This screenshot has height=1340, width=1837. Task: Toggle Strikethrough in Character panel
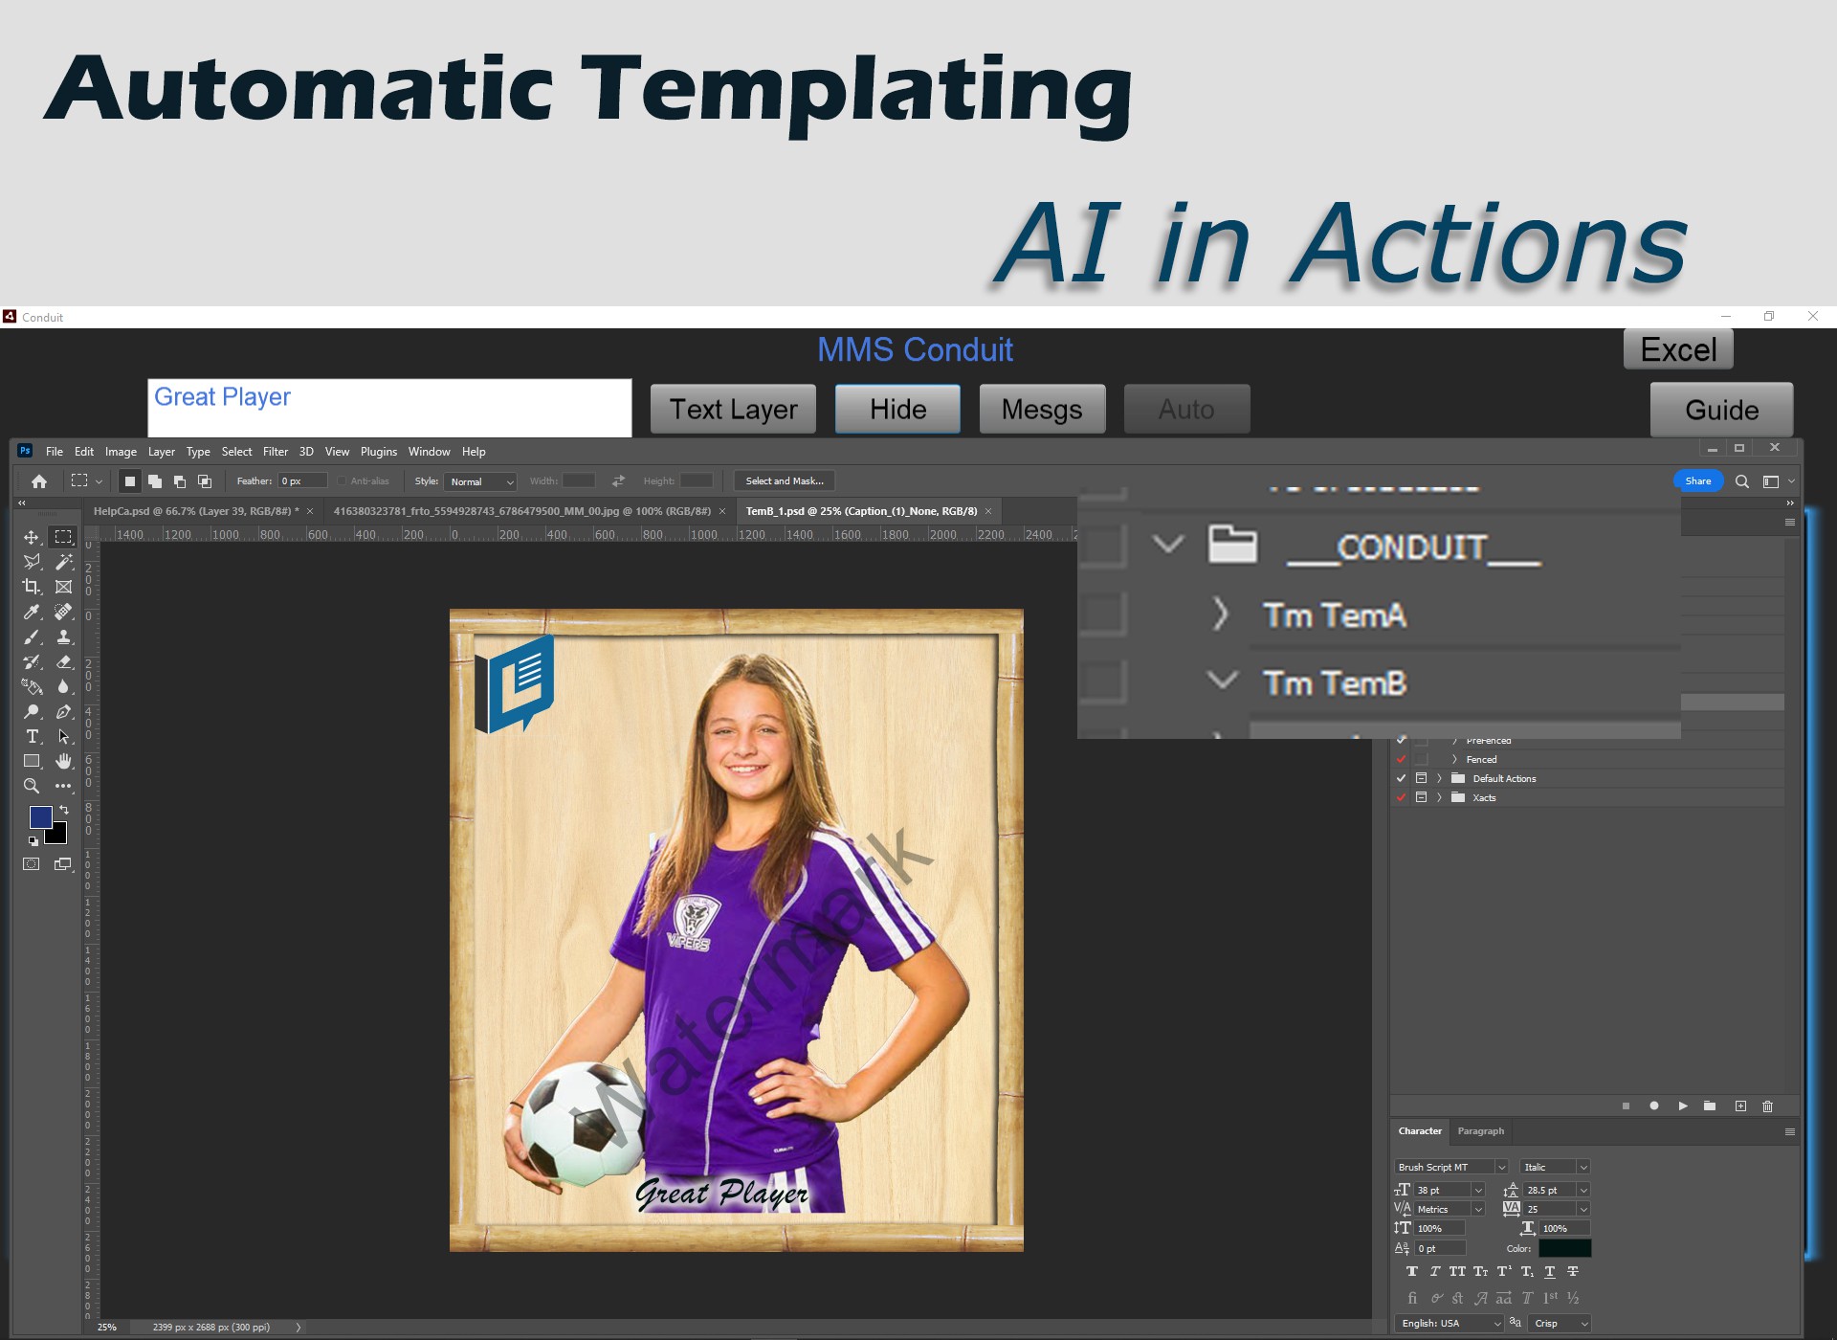click(1573, 1272)
